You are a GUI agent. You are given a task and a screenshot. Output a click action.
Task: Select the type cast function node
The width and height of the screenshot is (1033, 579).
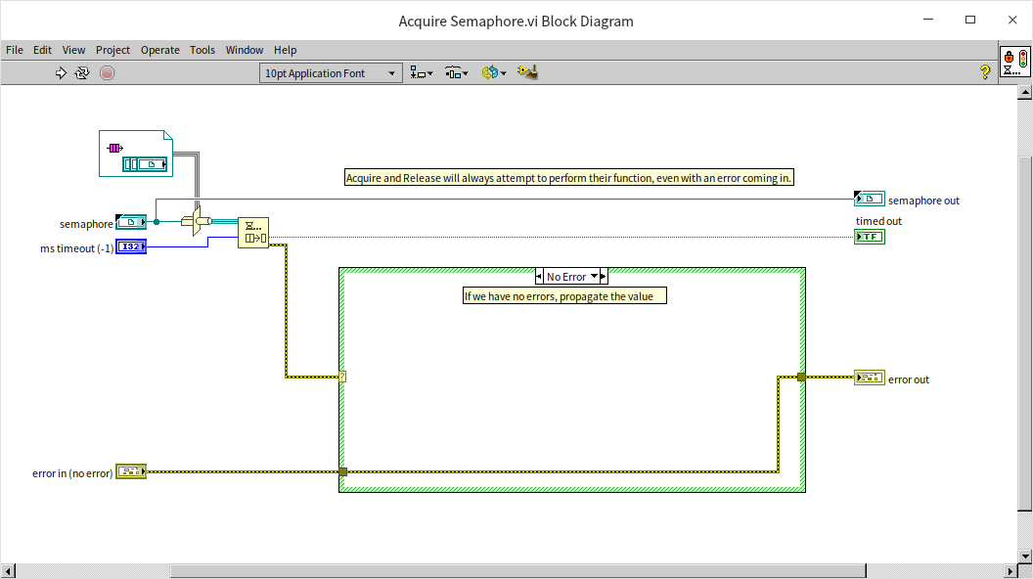[x=196, y=221]
